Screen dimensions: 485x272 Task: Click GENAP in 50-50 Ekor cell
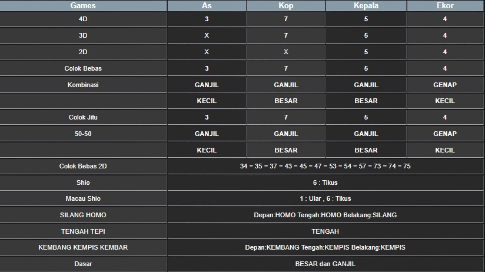pos(445,134)
